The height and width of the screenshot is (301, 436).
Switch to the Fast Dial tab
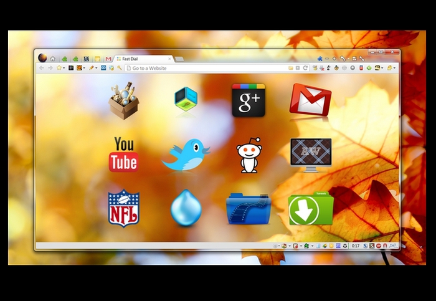point(144,59)
